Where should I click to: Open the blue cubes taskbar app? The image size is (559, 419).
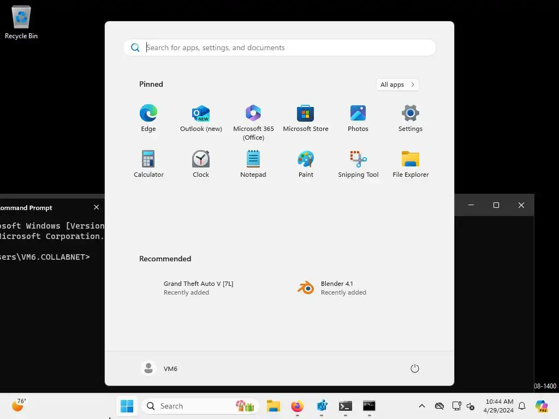pyautogui.click(x=322, y=406)
